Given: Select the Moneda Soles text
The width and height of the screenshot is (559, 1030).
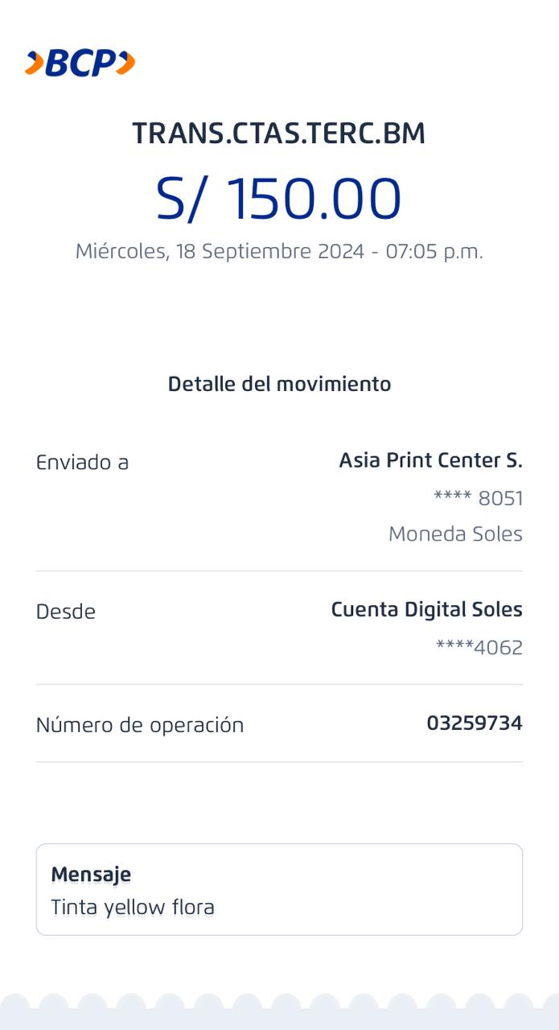Looking at the screenshot, I should pyautogui.click(x=455, y=534).
